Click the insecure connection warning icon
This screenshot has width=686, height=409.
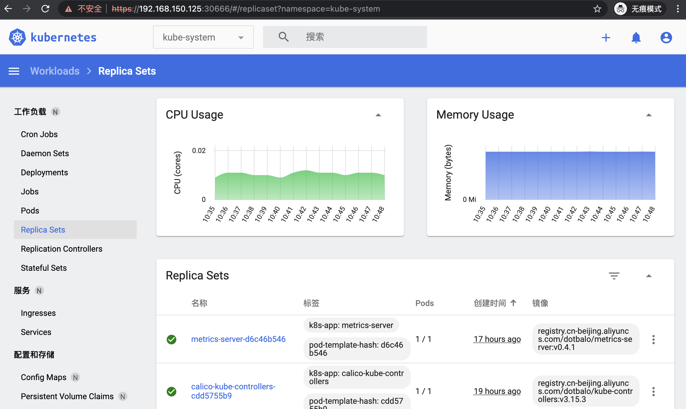68,9
